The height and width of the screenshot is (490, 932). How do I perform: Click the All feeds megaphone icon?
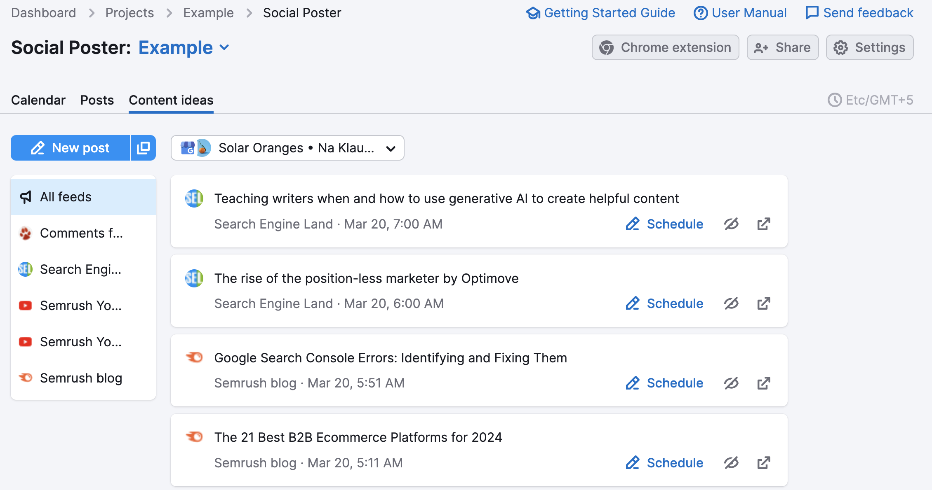[26, 196]
